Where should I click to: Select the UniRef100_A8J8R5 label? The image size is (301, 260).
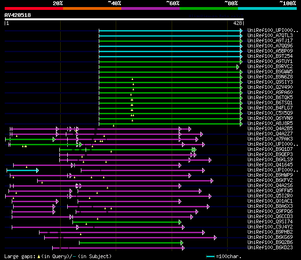coord(270,124)
